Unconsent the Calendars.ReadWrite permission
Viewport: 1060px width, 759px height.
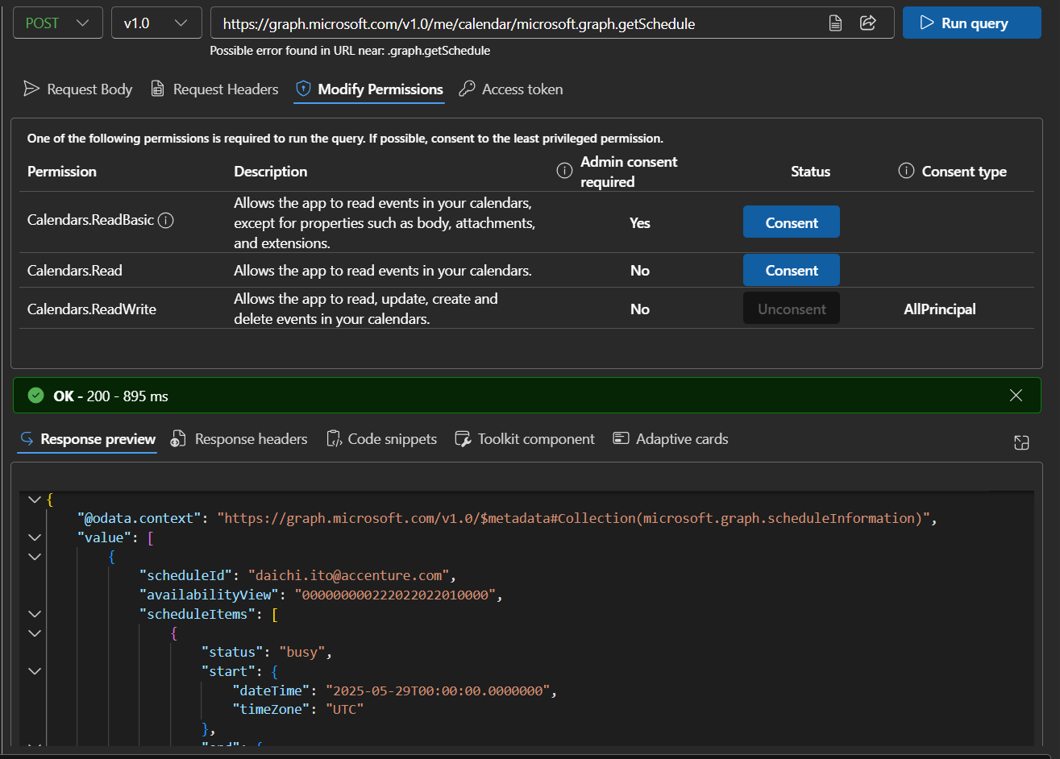[x=792, y=309]
